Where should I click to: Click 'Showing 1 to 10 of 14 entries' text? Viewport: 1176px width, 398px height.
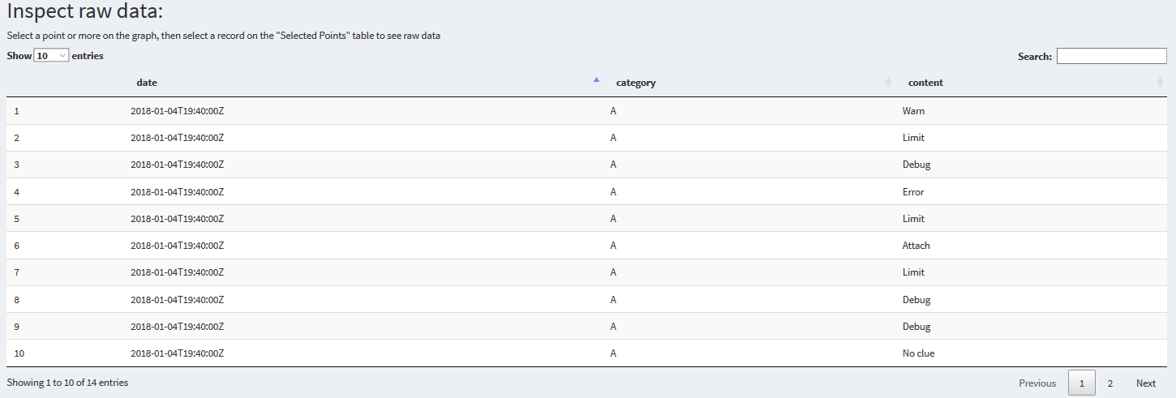(67, 383)
